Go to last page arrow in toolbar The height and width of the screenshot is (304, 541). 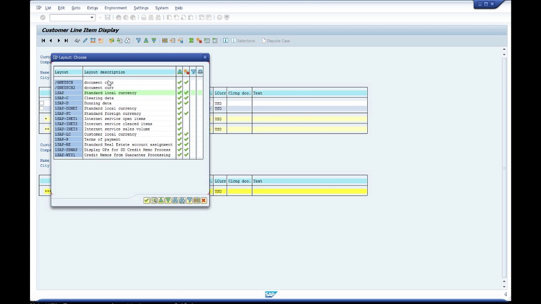[66, 41]
